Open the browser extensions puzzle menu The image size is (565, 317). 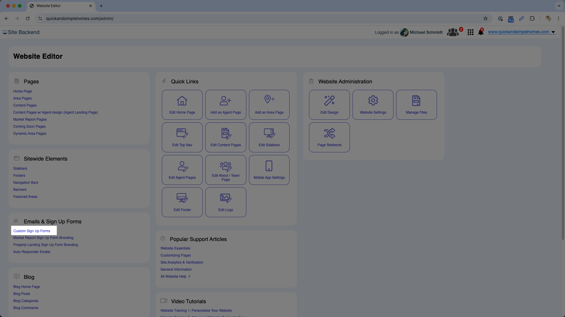[x=532, y=18]
